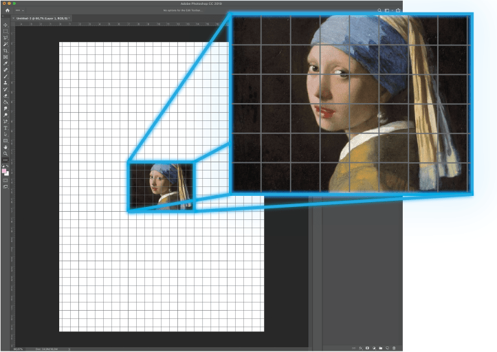Click the Search magnifier in options bar
The image size is (497, 352).
point(379,10)
